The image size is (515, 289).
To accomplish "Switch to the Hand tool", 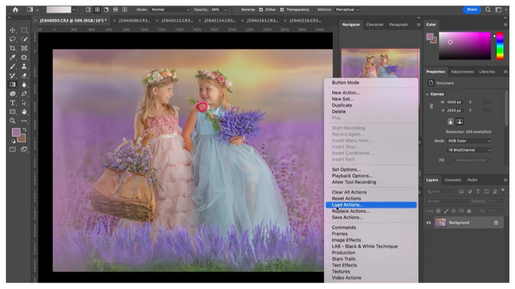I will pos(25,112).
